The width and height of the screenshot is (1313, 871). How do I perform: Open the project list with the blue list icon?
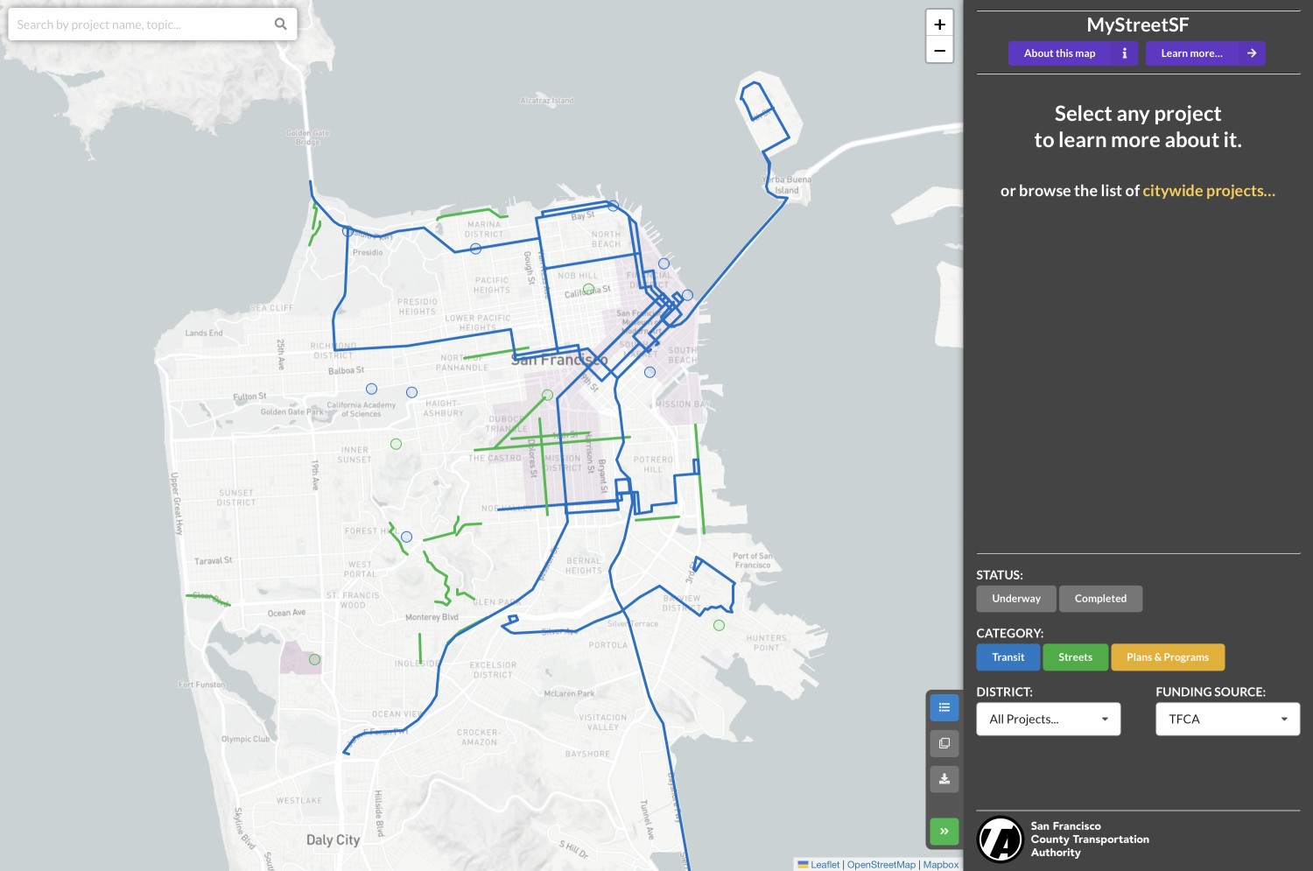(x=944, y=707)
